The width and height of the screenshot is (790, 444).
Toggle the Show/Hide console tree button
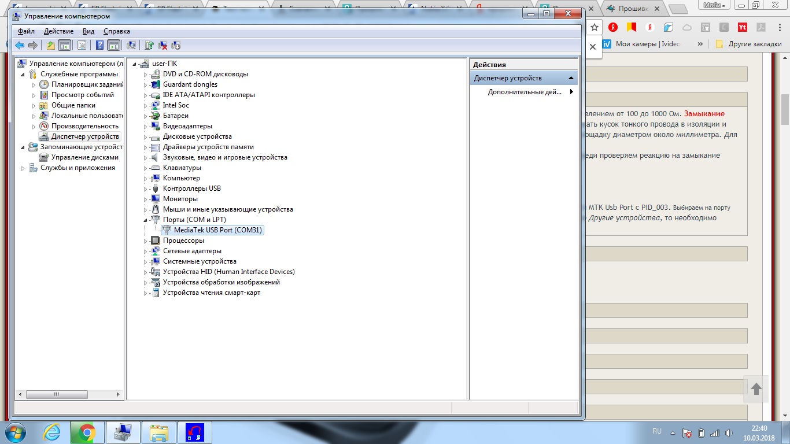[64, 45]
